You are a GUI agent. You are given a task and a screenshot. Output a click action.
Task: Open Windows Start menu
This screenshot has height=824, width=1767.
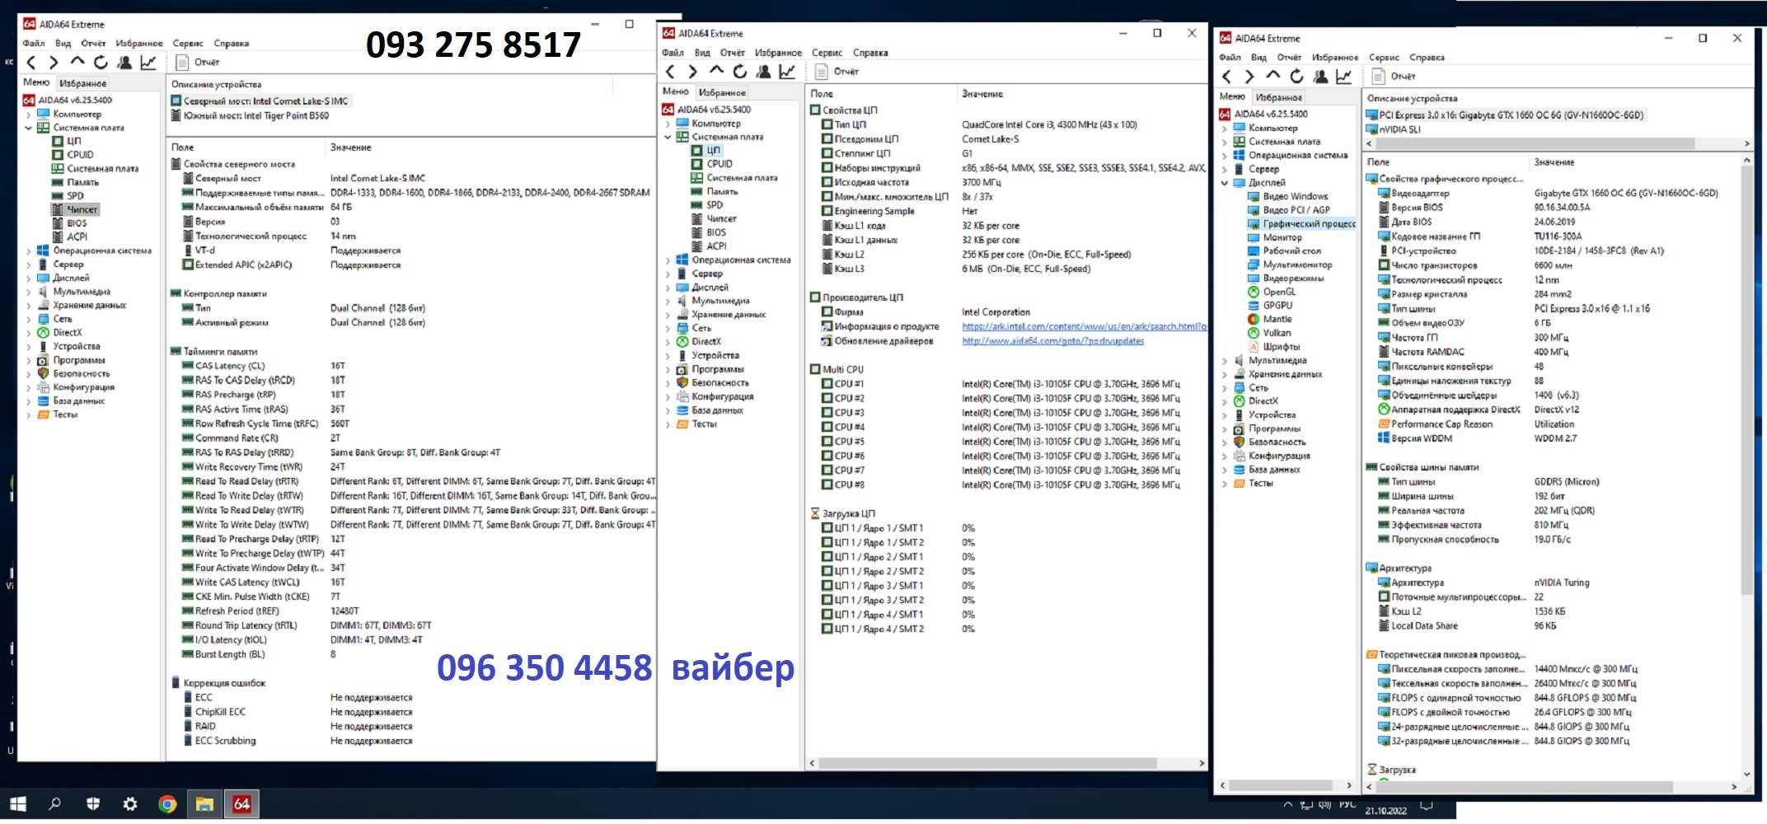(x=17, y=804)
